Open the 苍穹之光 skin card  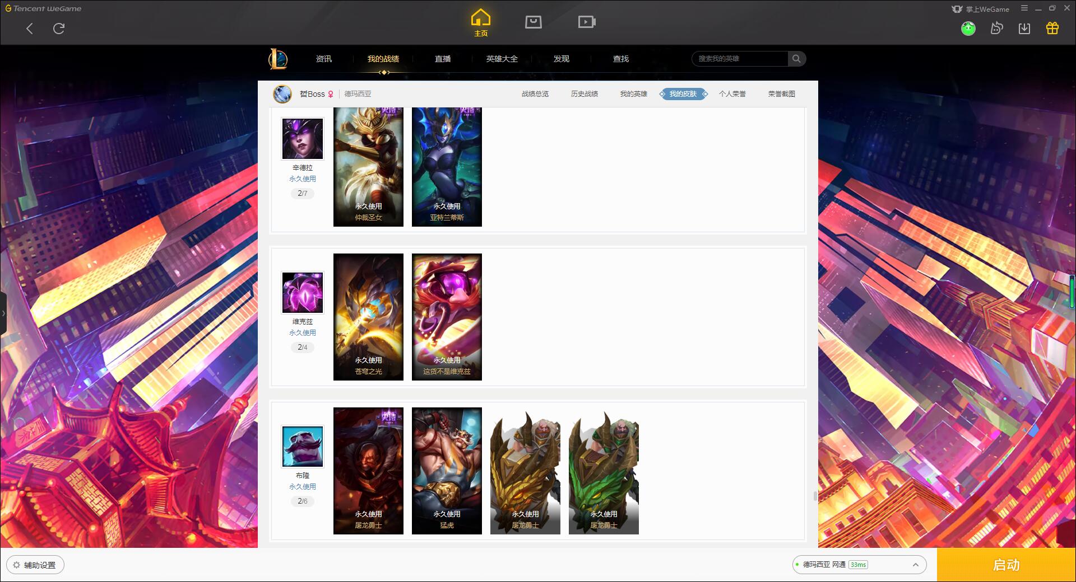coord(368,317)
